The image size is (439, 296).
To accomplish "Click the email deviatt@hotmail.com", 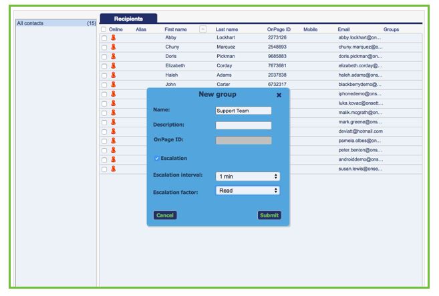I will tap(360, 131).
